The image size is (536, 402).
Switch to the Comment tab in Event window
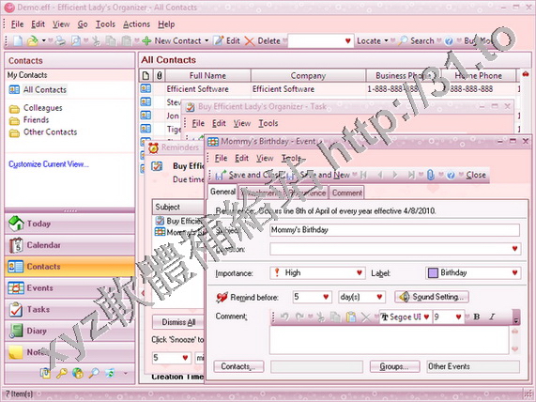click(346, 193)
